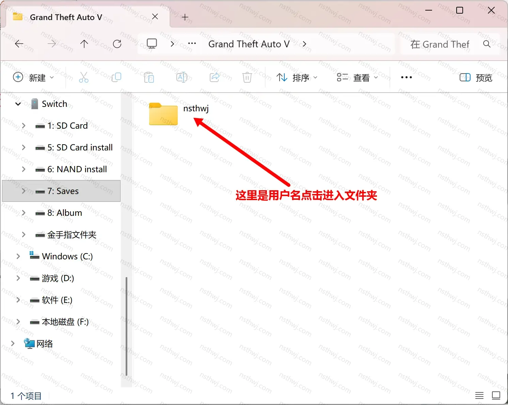
Task: Open the 排序 sort dropdown
Action: point(297,78)
